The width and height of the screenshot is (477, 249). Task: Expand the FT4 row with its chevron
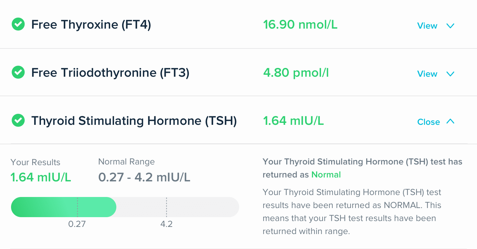(450, 26)
